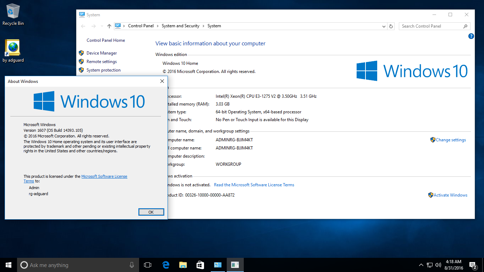
Task: Click the network icon in system tray
Action: 430,265
